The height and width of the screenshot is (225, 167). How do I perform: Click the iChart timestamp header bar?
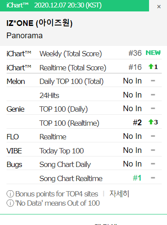tap(75, 6)
